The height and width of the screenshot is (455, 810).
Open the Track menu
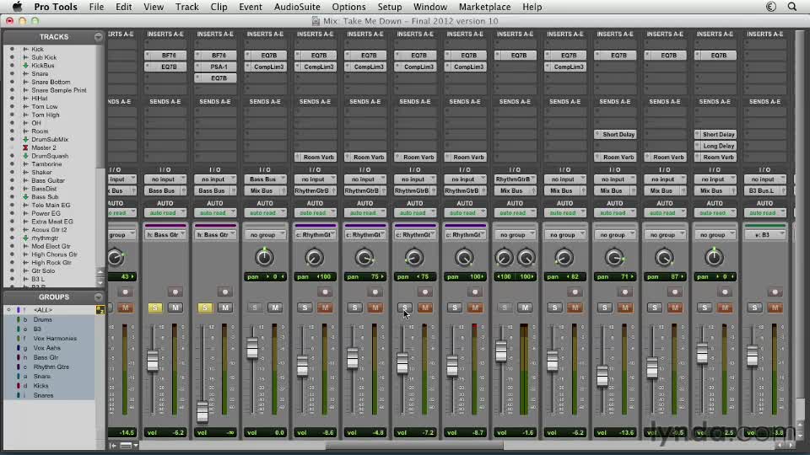187,7
